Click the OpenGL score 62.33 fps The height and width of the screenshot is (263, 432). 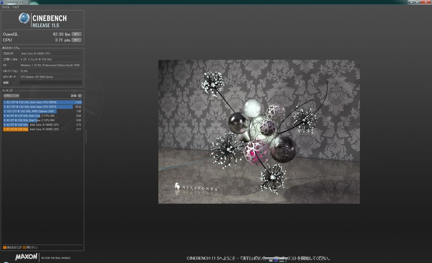pos(61,34)
